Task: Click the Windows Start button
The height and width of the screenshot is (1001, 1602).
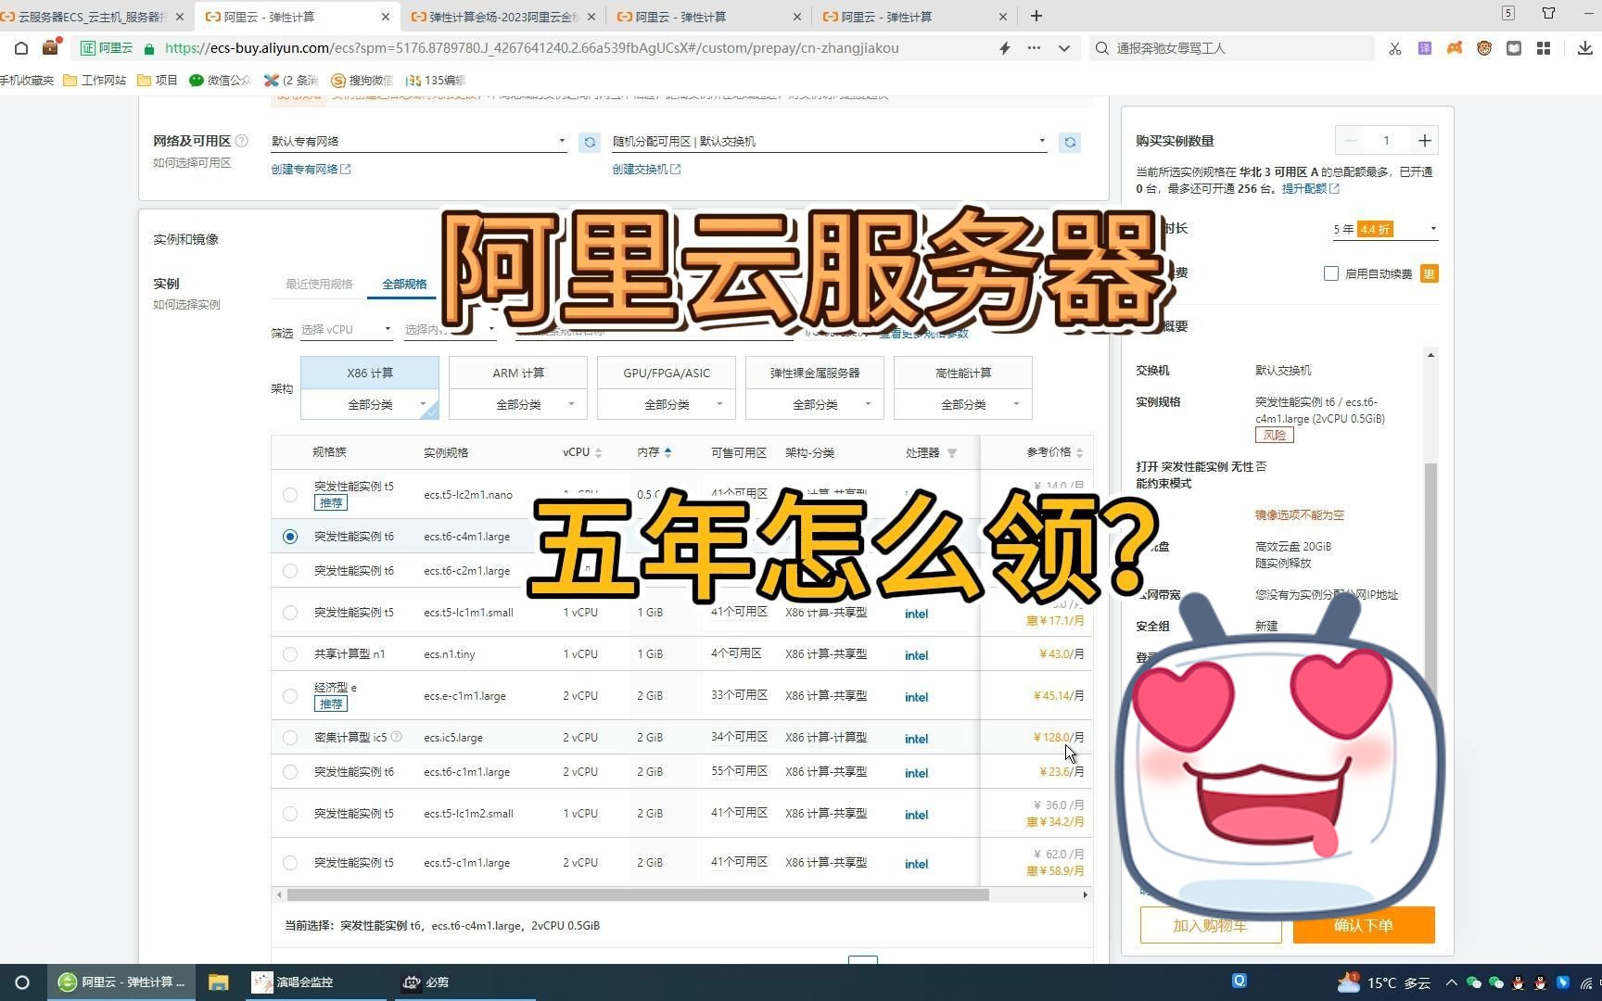Action: [22, 982]
